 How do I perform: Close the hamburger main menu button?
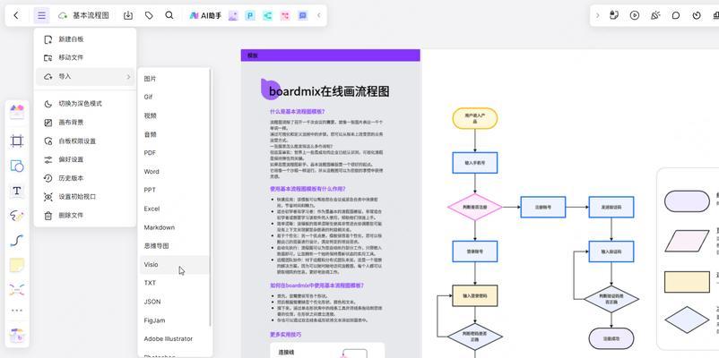click(42, 15)
